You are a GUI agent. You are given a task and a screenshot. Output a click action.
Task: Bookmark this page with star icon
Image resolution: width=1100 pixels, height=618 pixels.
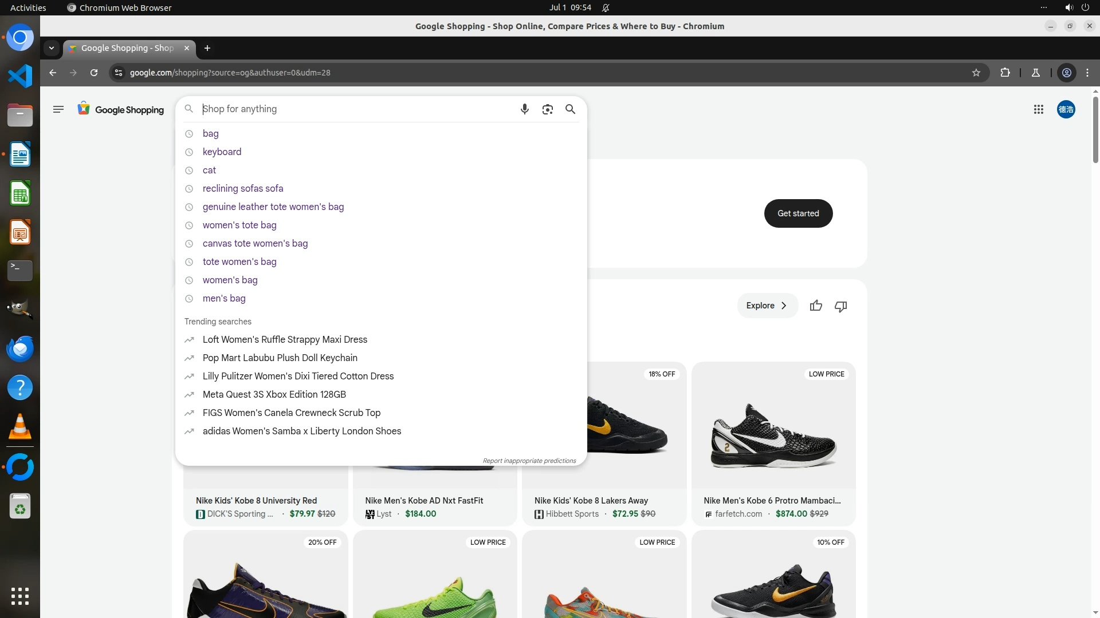pos(976,73)
